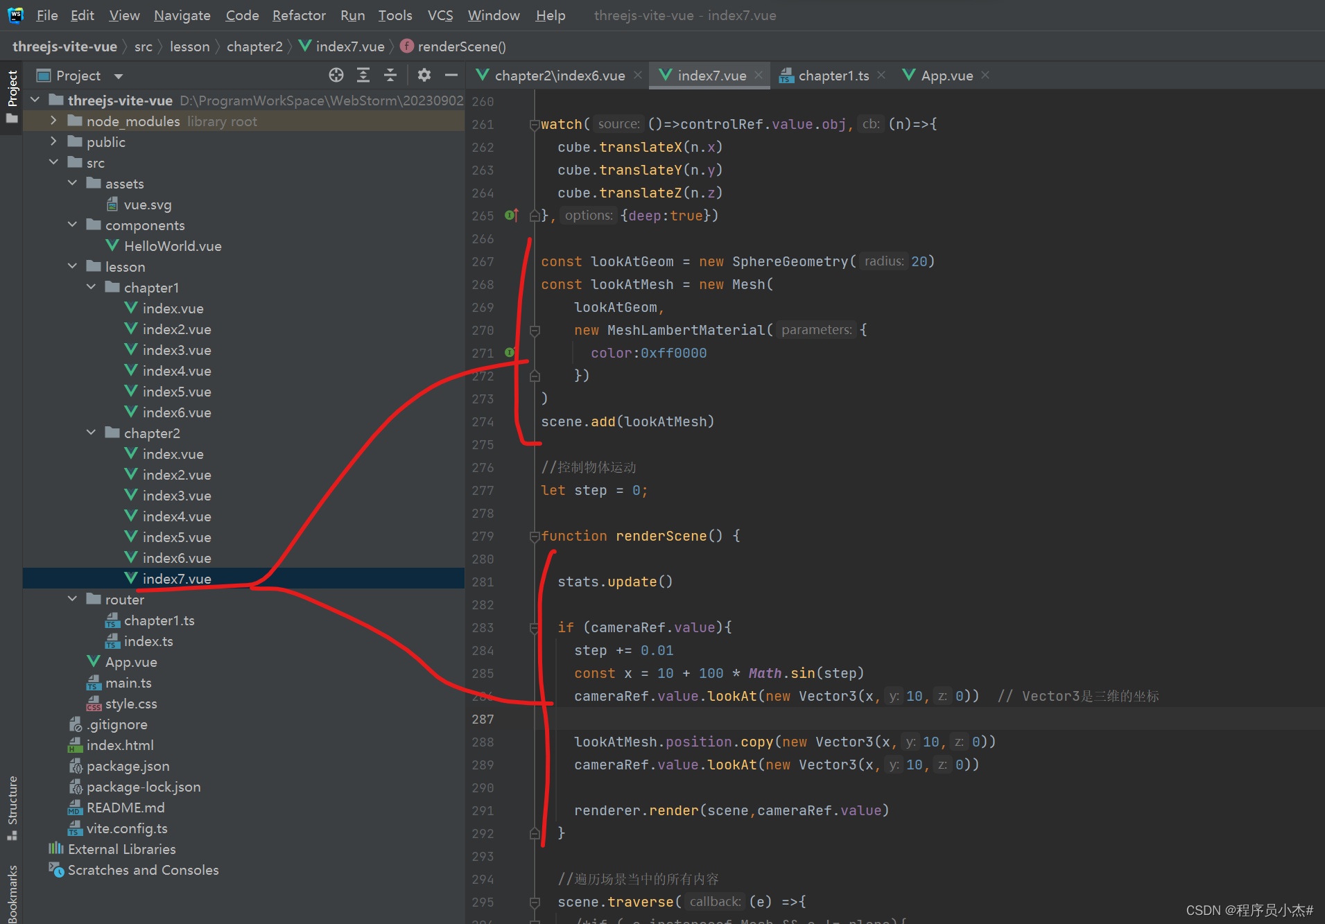Toggle the Project tool window sidebar button
The width and height of the screenshot is (1325, 924).
pos(12,97)
